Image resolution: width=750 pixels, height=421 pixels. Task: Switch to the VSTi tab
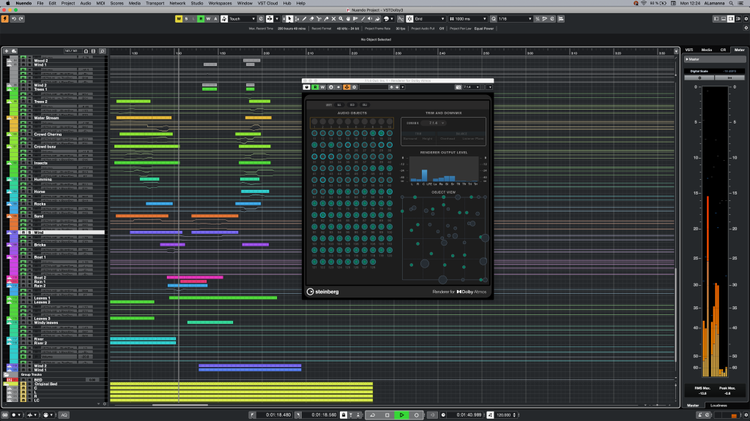(x=689, y=50)
